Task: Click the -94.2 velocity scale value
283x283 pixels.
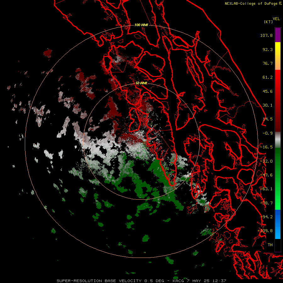Action: point(266,217)
